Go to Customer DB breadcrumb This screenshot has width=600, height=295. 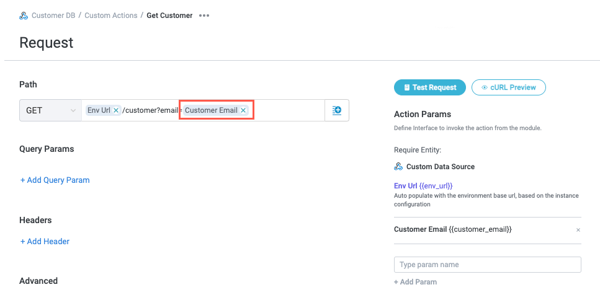[x=53, y=15]
